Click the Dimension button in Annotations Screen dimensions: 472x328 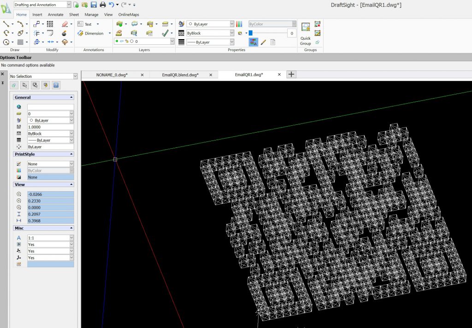94,33
